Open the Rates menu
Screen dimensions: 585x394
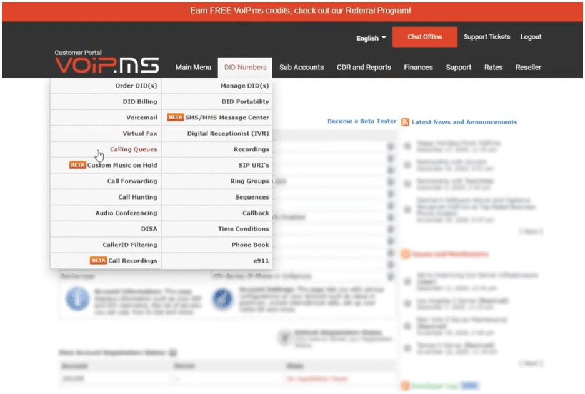tap(493, 67)
